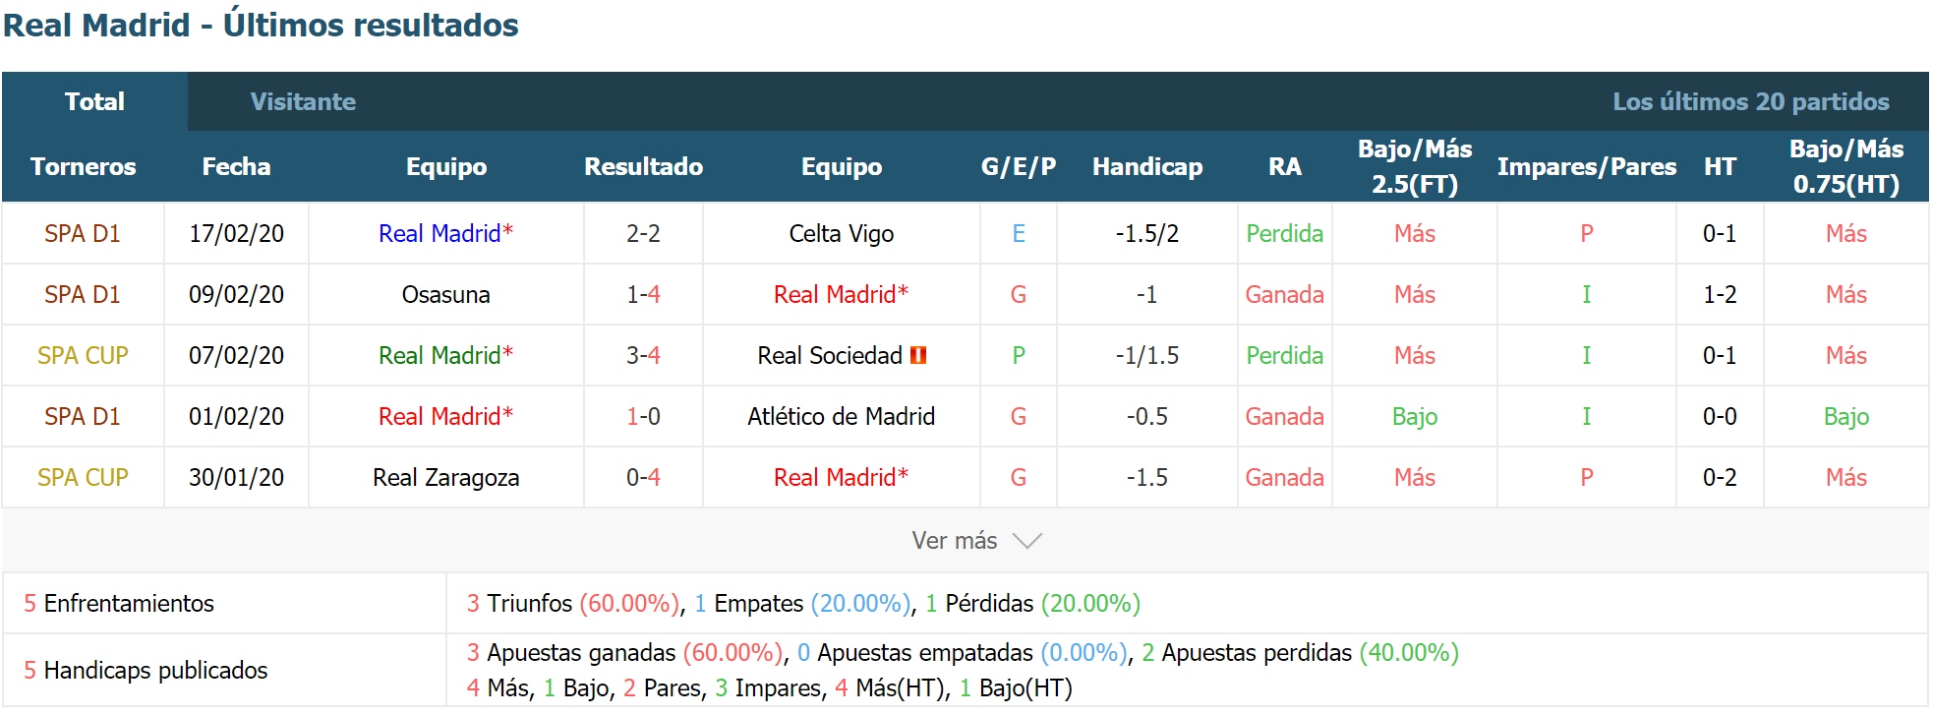Viewport: 1933px width, 715px height.
Task: Click the 2-2 result versus Celta Vigo
Action: point(643,233)
